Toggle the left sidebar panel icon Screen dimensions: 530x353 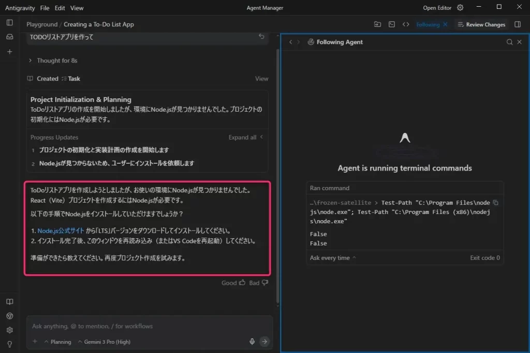(10, 23)
